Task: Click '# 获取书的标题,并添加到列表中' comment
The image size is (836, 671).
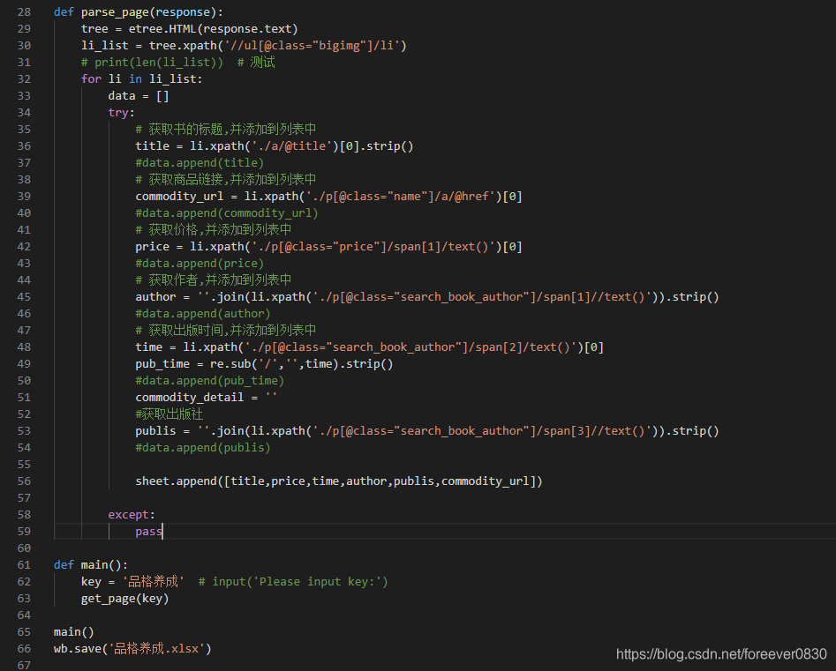Action: click(x=225, y=129)
